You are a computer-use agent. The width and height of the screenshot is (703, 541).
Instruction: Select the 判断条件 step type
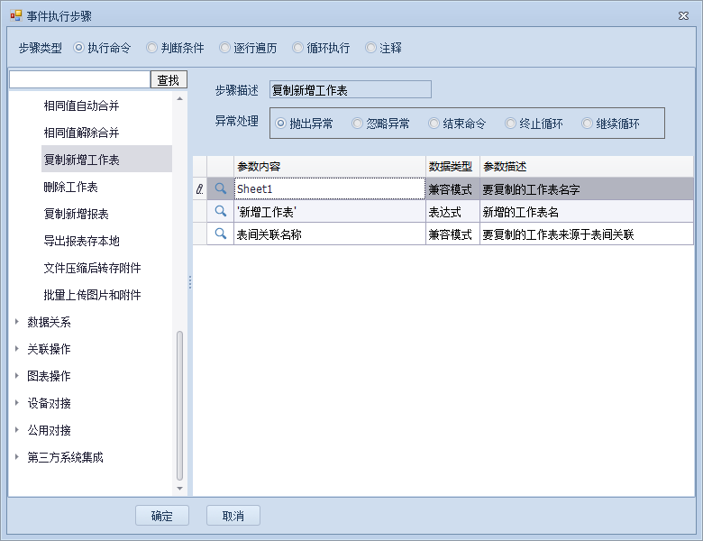point(152,48)
